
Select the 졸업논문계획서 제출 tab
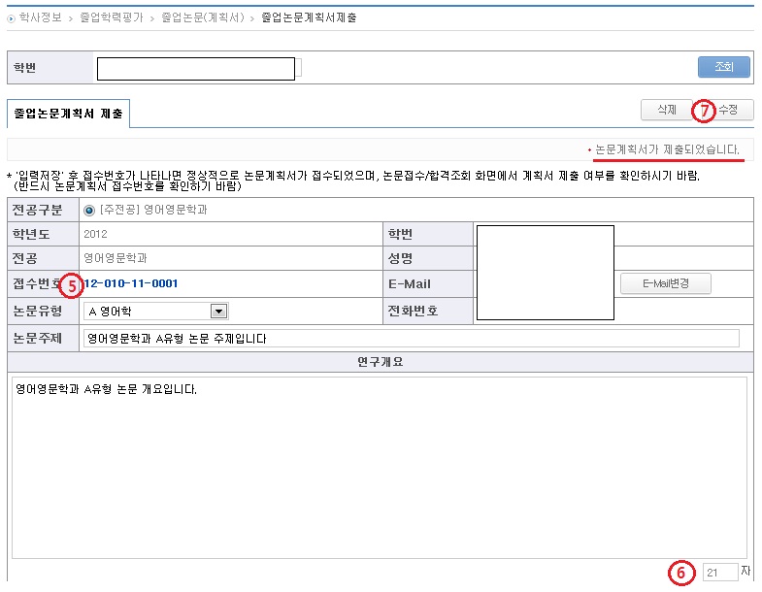pos(69,114)
